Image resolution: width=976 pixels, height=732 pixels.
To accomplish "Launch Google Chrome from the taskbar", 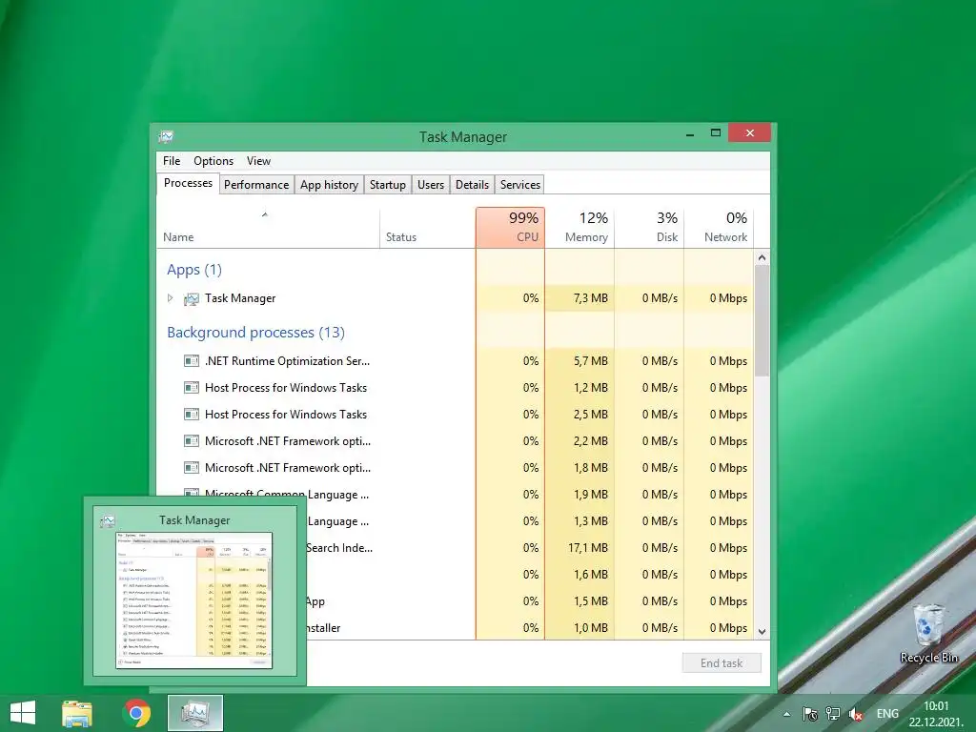I will click(137, 713).
